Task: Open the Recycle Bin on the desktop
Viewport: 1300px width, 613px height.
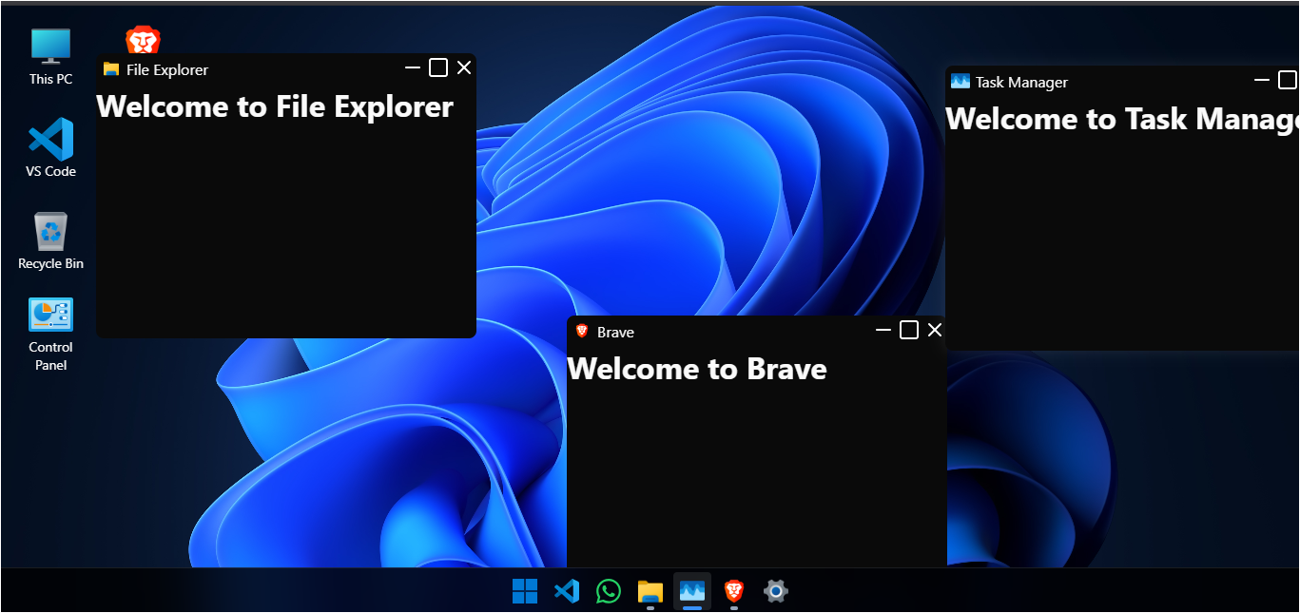Action: pyautogui.click(x=50, y=231)
